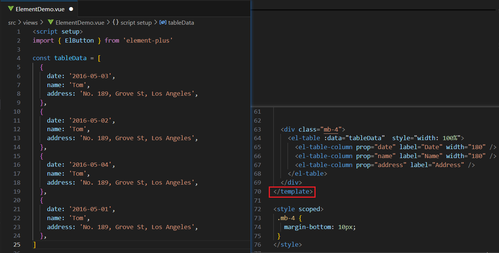The height and width of the screenshot is (253, 499).
Task: Click the '<script setup>' tag text
Action: [58, 32]
